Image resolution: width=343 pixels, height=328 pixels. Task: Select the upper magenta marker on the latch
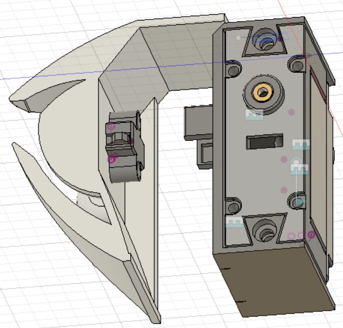point(111,127)
